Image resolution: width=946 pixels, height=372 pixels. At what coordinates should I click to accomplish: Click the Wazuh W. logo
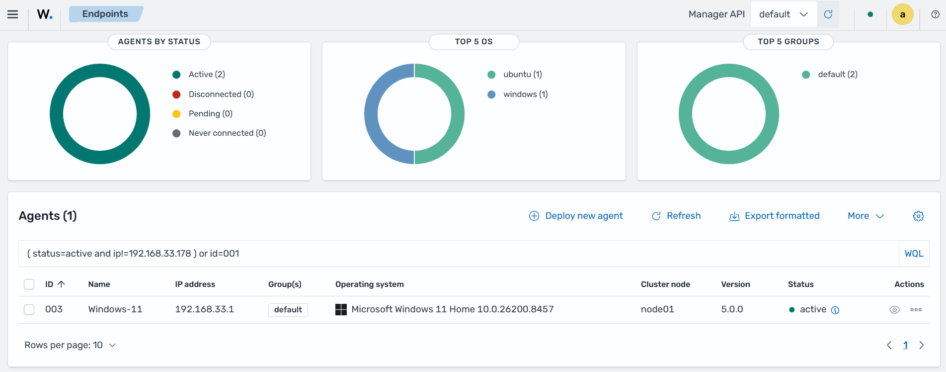[45, 14]
